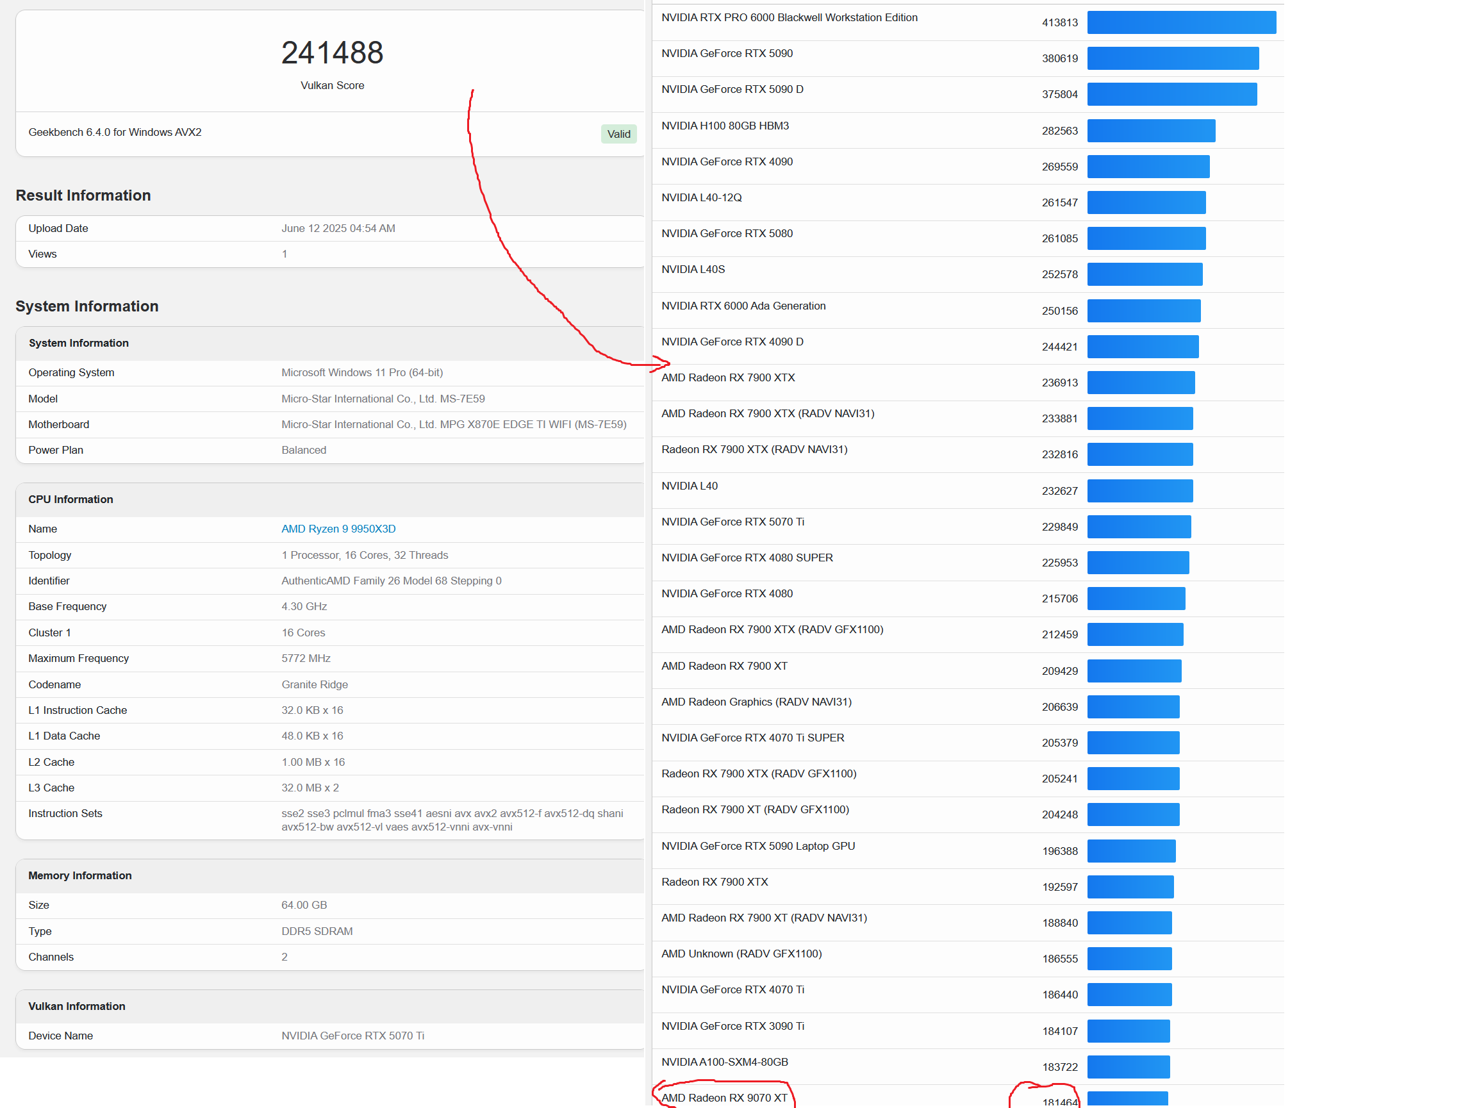1472x1108 pixels.
Task: Click the NVIDIA GeForce RTX 4080 SUPER entry
Action: point(747,558)
